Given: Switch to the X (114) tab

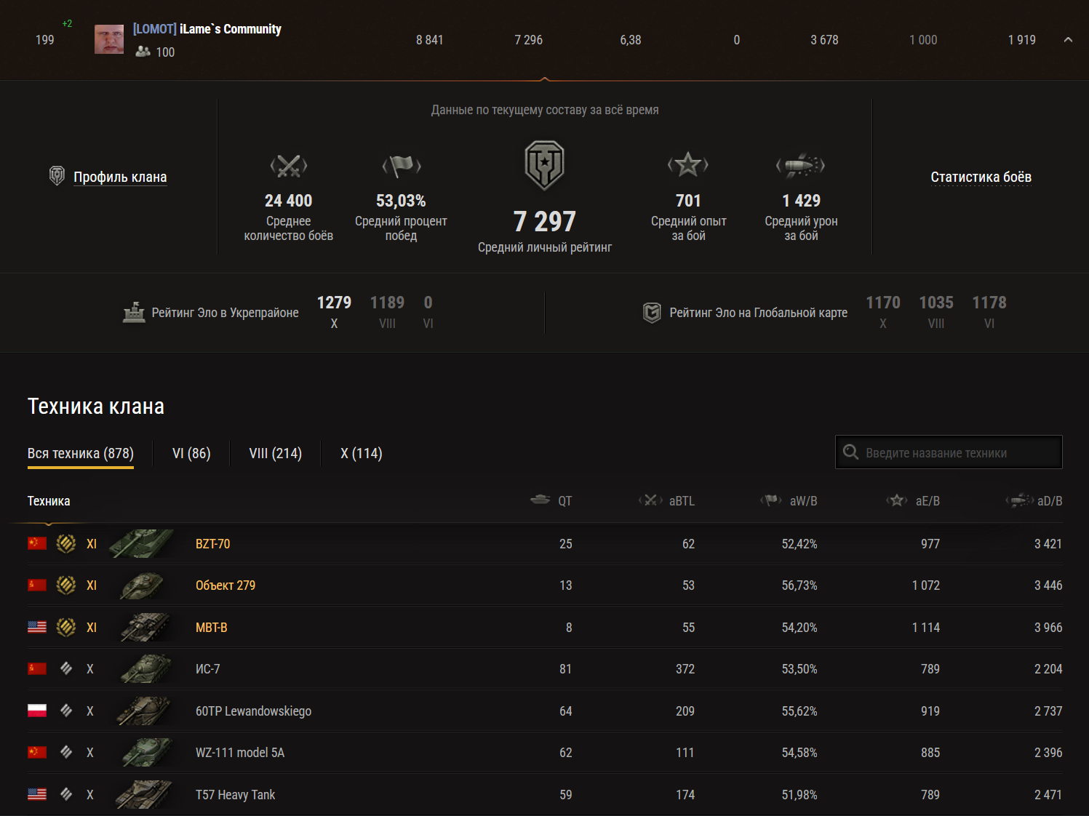Looking at the screenshot, I should click(x=362, y=453).
